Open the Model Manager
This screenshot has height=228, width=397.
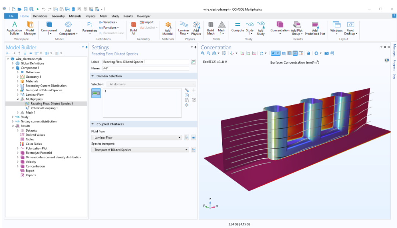30,28
